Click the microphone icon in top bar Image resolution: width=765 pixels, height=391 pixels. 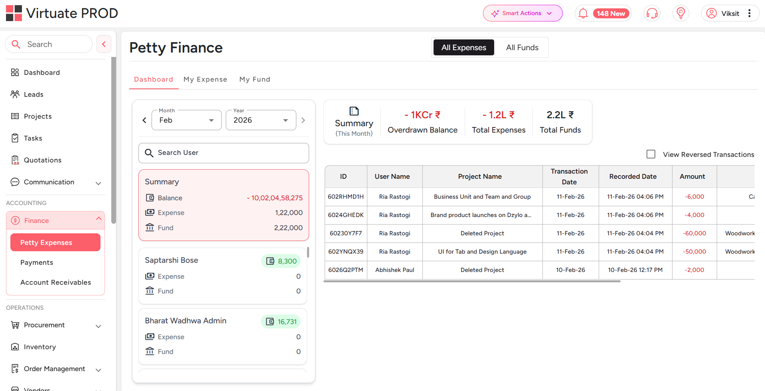(652, 13)
